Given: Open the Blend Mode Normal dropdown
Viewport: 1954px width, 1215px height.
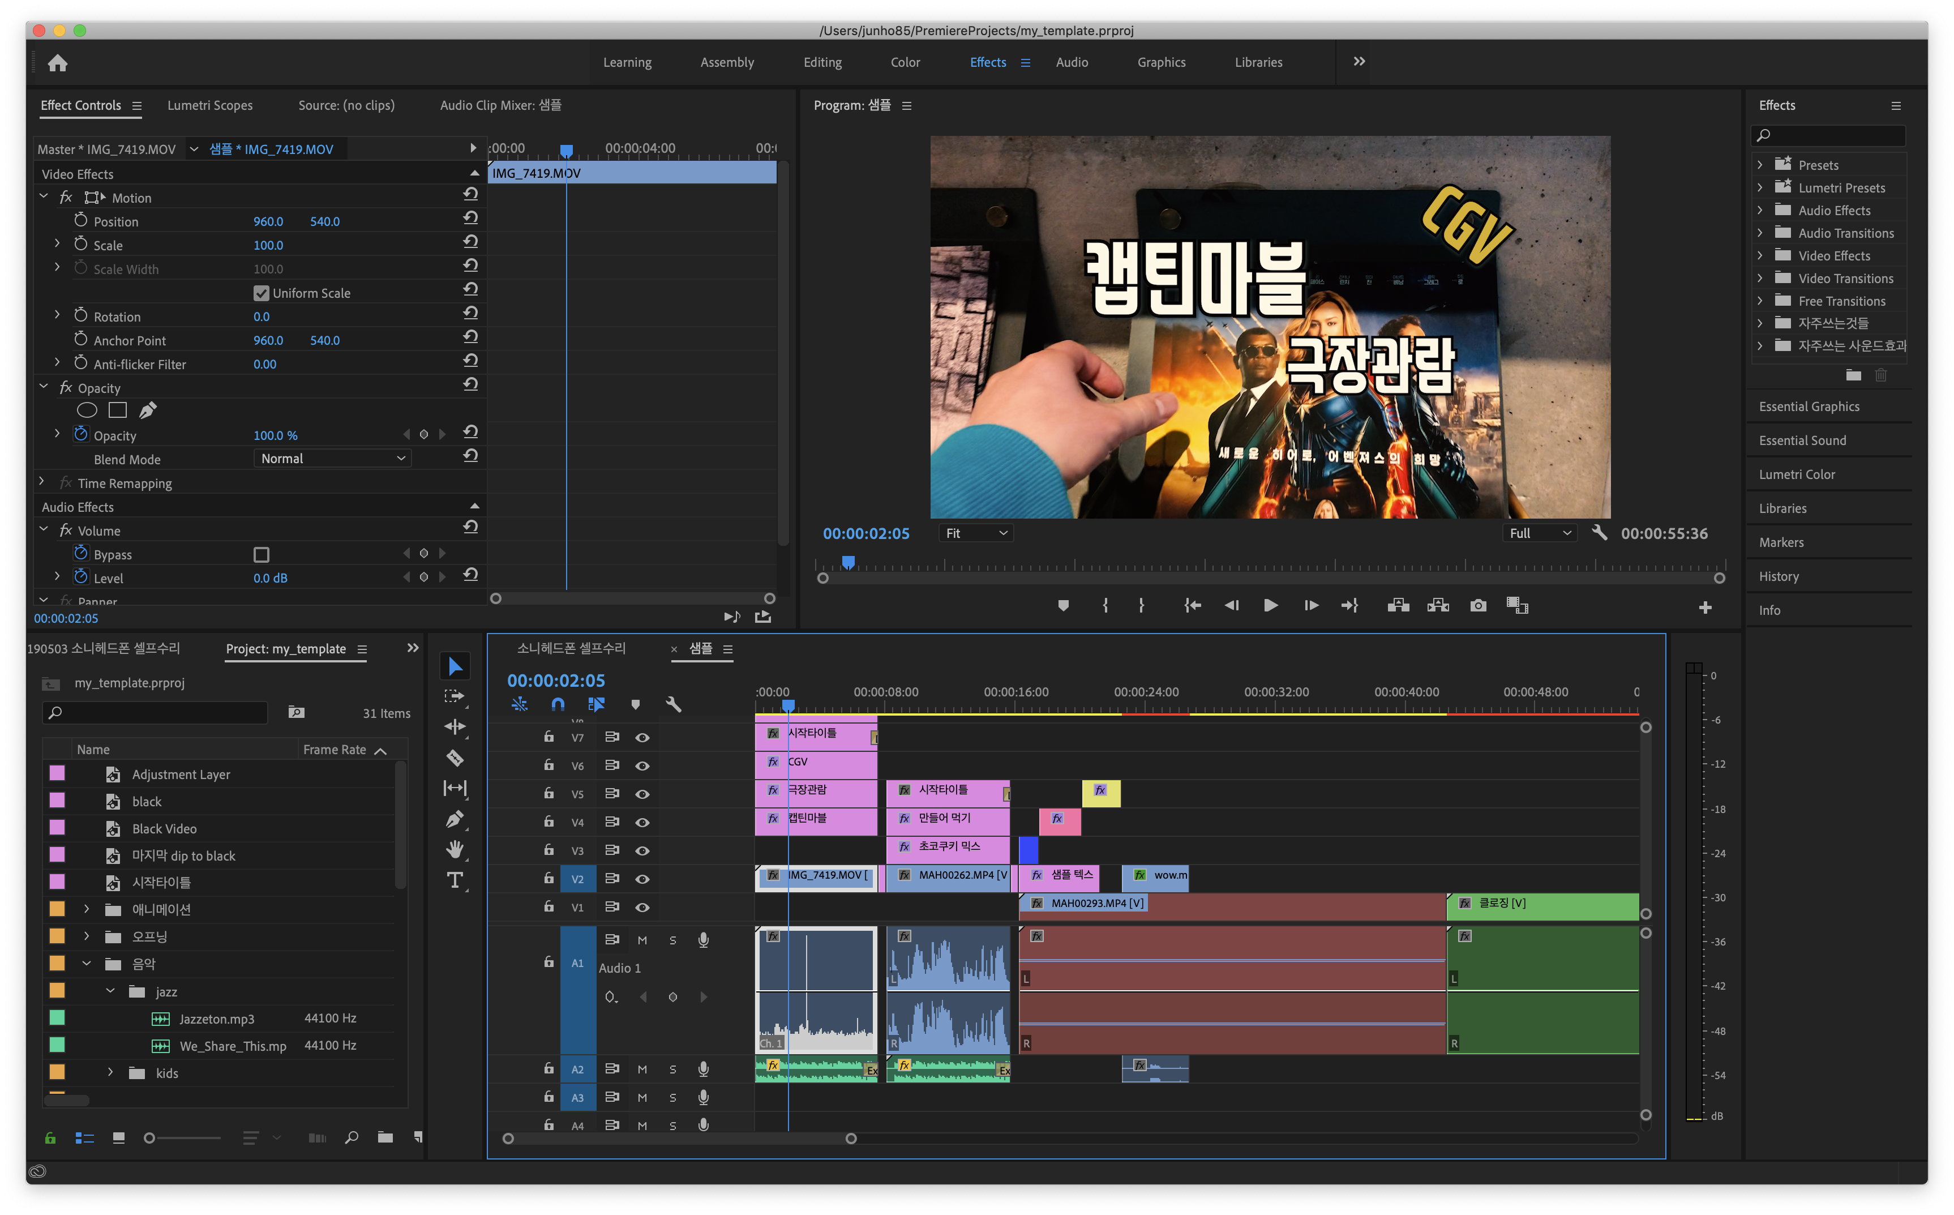Looking at the screenshot, I should click(332, 459).
